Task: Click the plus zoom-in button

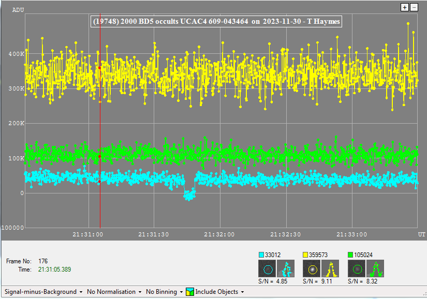Action: click(405, 7)
